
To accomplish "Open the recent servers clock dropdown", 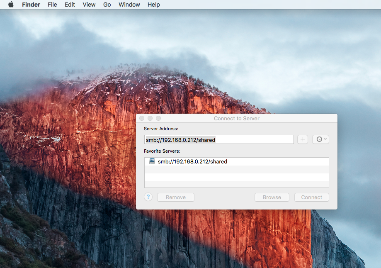I will click(321, 139).
